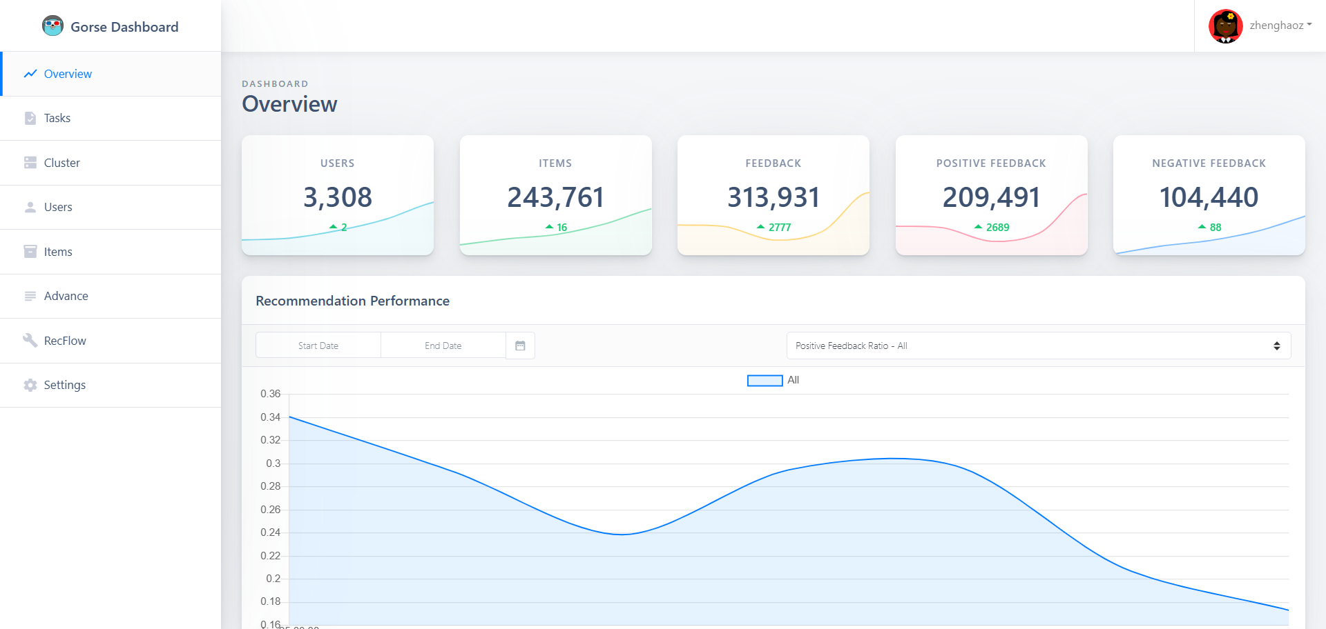The image size is (1326, 629).
Task: Click the Users person icon
Action: [30, 208]
